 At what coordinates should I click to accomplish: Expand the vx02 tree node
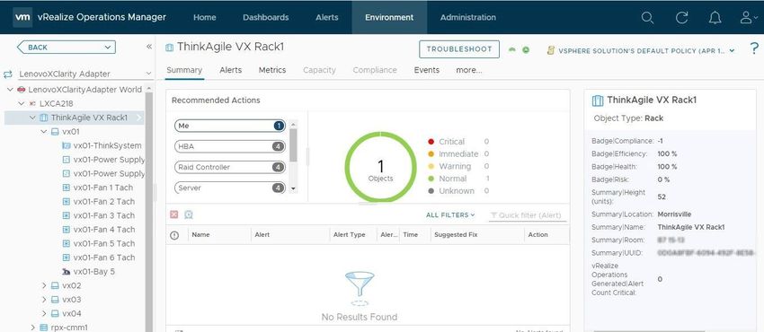[x=44, y=285]
